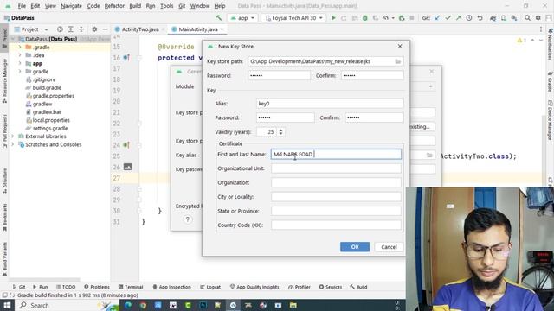
Task: Open Project panel options gear
Action: click(94, 29)
